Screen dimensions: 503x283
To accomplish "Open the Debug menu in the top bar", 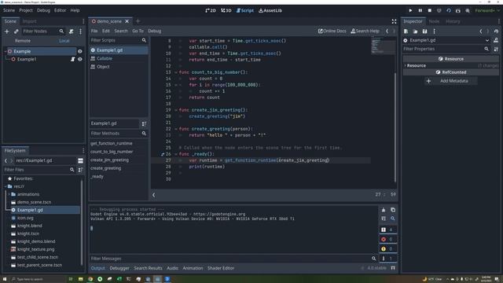I will pos(43,10).
